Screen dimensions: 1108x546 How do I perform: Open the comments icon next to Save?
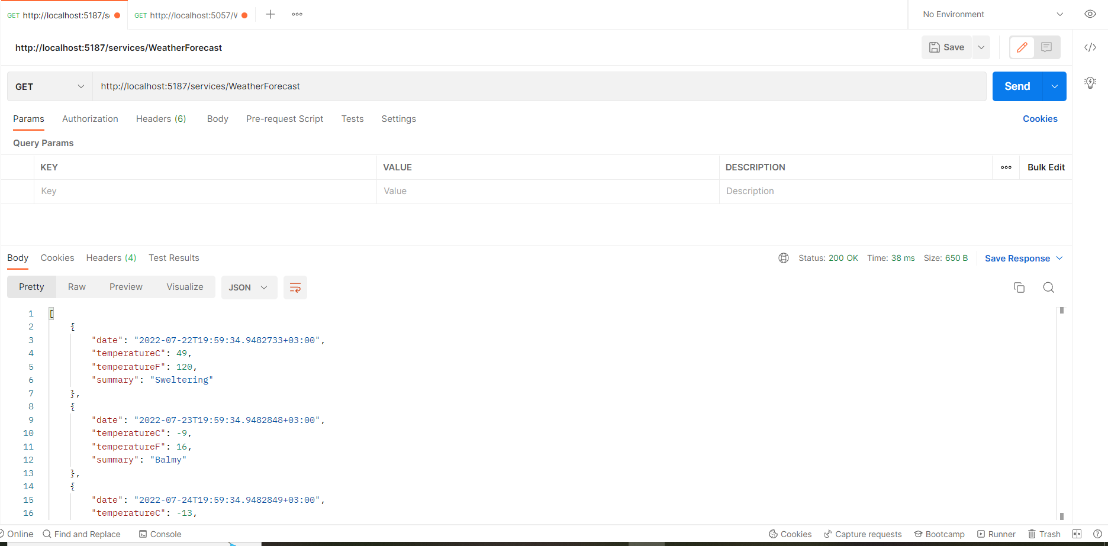[x=1046, y=47]
